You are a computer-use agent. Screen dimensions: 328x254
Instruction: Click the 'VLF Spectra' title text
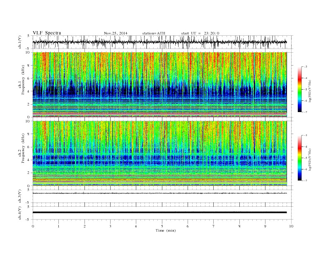47,33
